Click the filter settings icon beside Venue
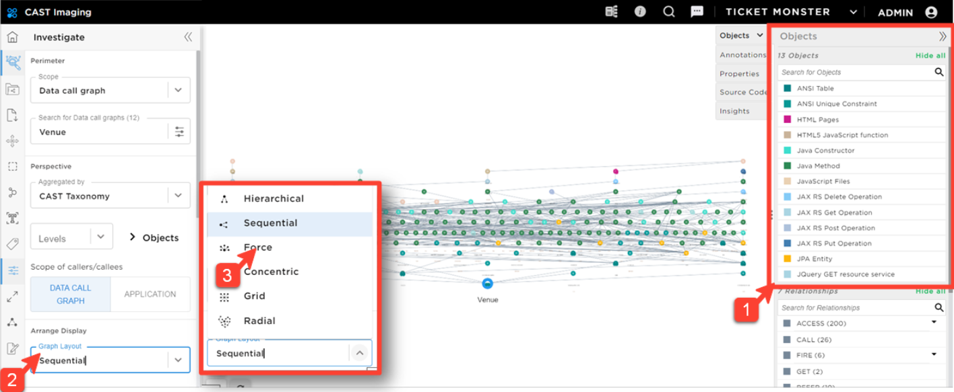This screenshot has height=392, width=954. (x=179, y=132)
